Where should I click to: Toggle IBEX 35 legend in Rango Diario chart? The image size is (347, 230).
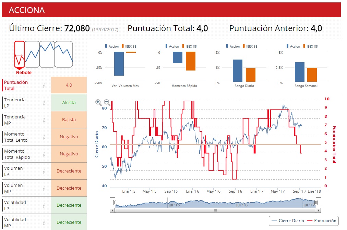pos(250,46)
